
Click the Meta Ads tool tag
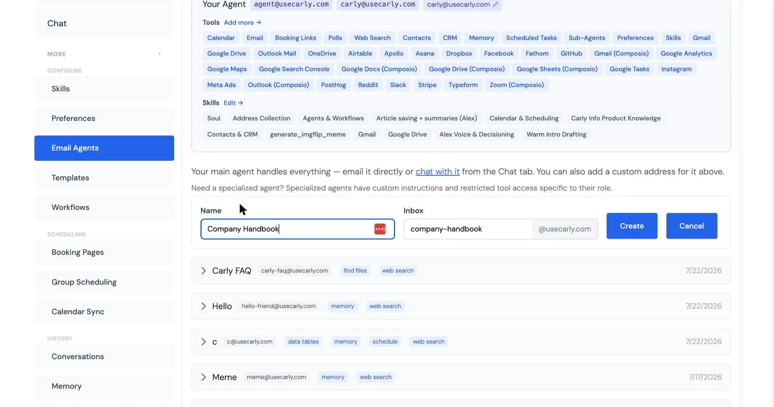(221, 85)
